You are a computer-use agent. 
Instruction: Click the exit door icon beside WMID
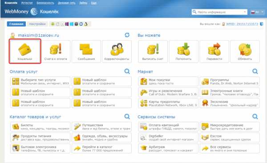coord(262,24)
